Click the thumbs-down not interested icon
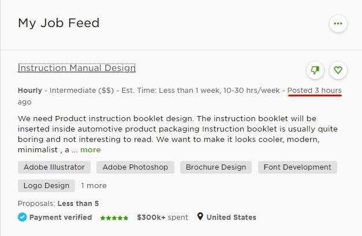The width and height of the screenshot is (362, 236). 315,70
